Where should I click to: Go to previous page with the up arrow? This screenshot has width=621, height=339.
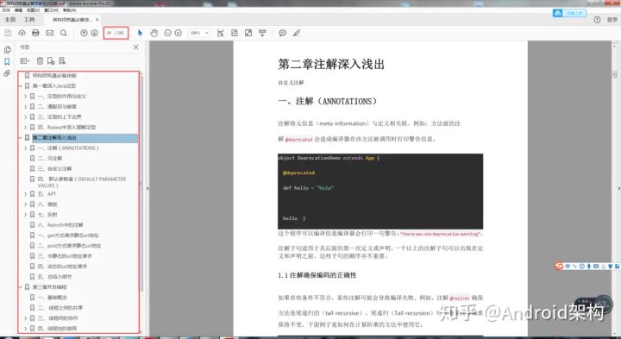(x=84, y=33)
